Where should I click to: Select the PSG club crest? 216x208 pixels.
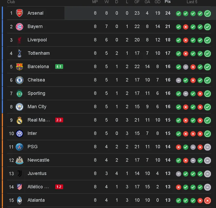[19, 147]
